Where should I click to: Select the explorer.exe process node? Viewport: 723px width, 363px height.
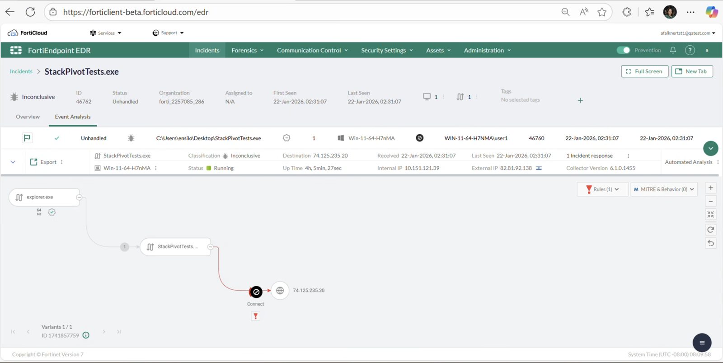coord(44,197)
